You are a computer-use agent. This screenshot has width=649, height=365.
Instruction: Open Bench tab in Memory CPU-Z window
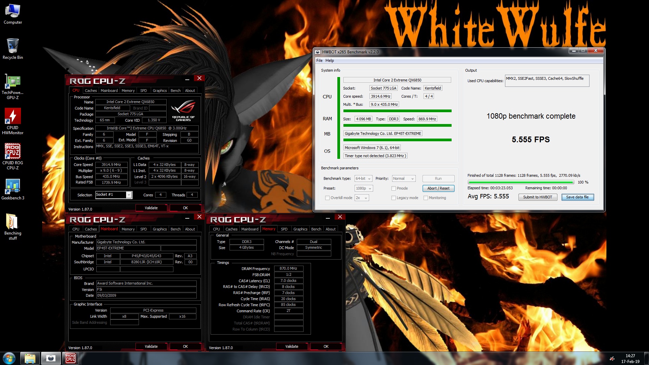point(316,229)
